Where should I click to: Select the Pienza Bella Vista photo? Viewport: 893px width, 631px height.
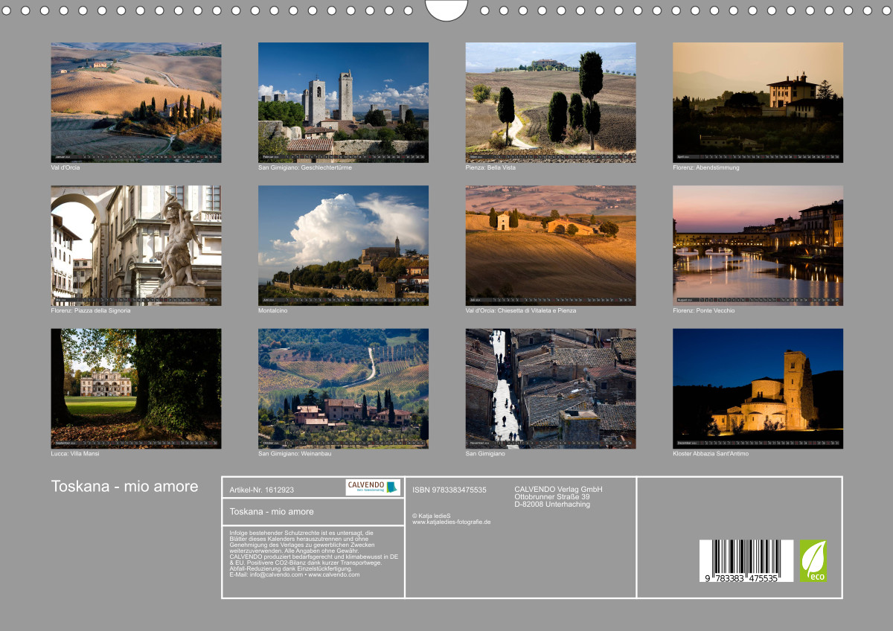[551, 102]
